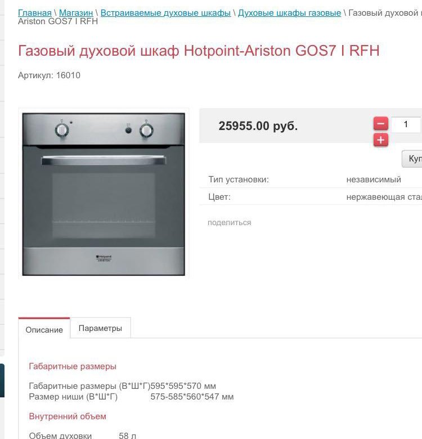
Task: Open the Главная breadcrumb link
Action: pos(35,12)
